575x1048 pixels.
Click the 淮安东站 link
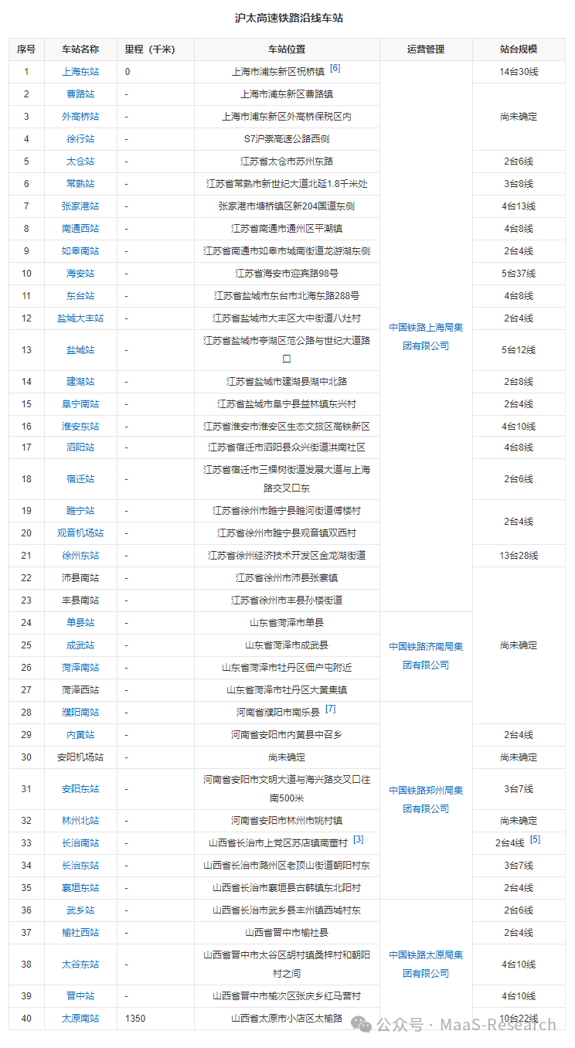coord(80,427)
